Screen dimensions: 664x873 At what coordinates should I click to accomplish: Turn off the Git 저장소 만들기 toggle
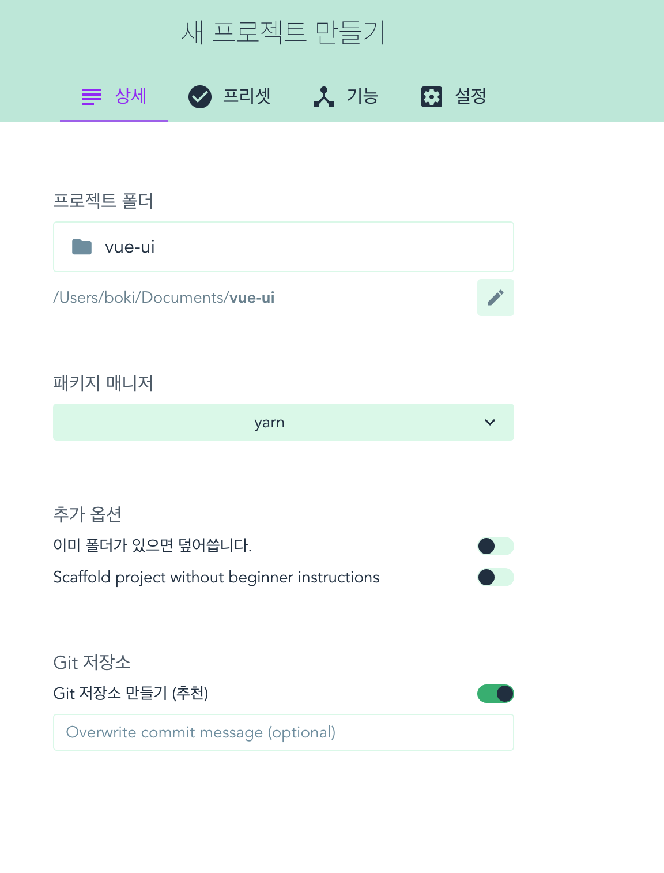(x=497, y=693)
